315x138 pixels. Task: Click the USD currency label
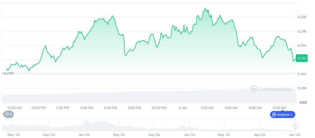click(303, 102)
